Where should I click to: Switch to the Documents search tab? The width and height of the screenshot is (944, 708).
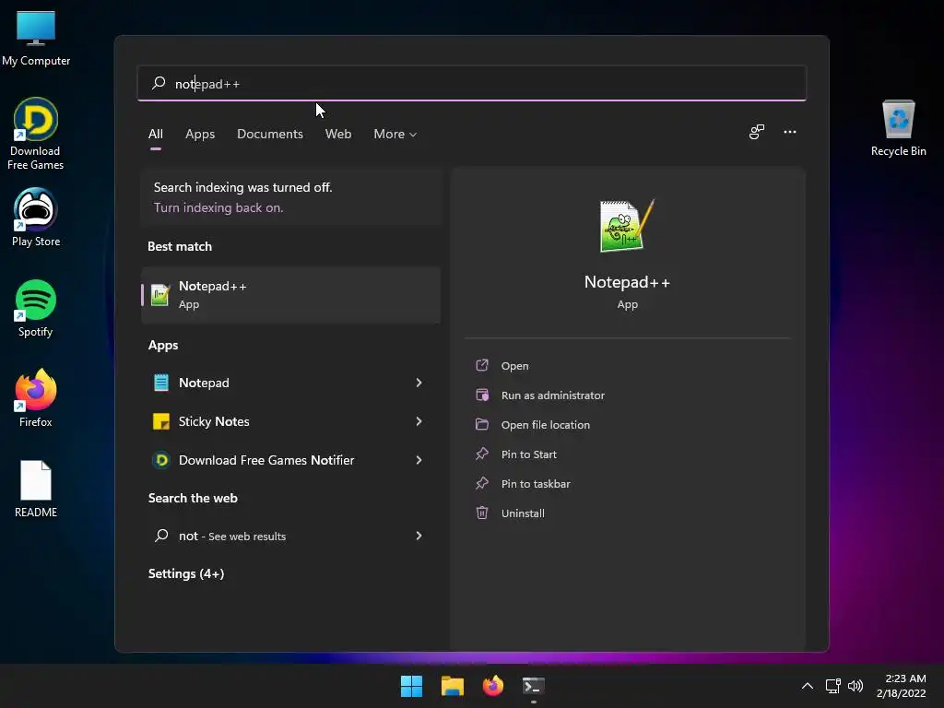point(270,135)
